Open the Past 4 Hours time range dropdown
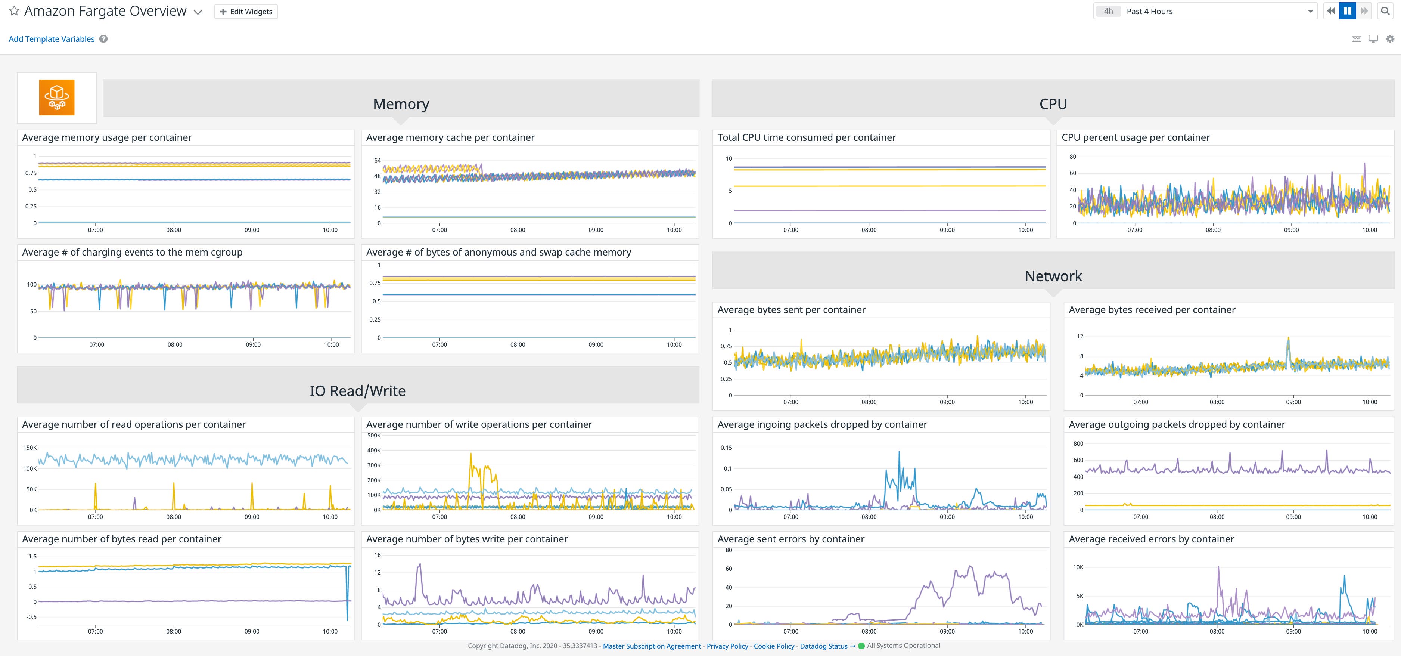 tap(1205, 11)
